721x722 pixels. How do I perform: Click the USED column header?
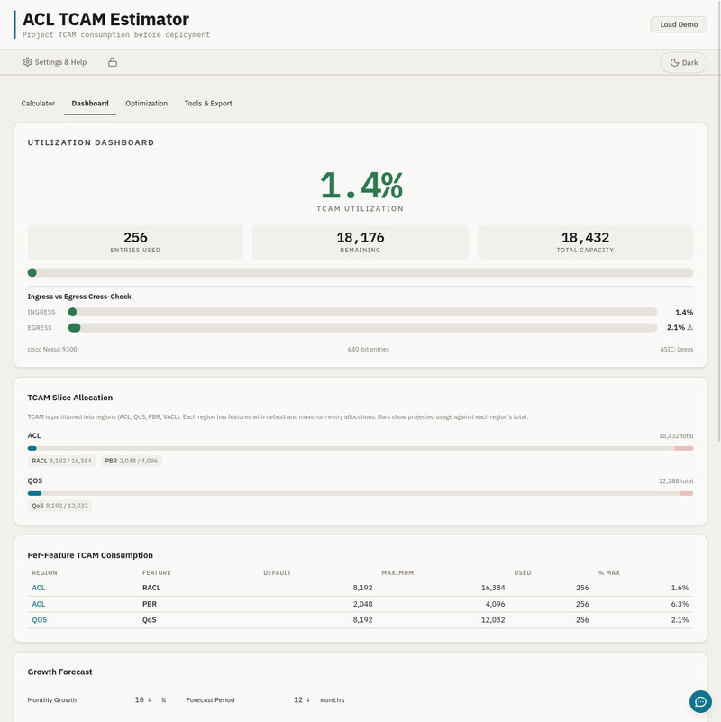coord(523,572)
